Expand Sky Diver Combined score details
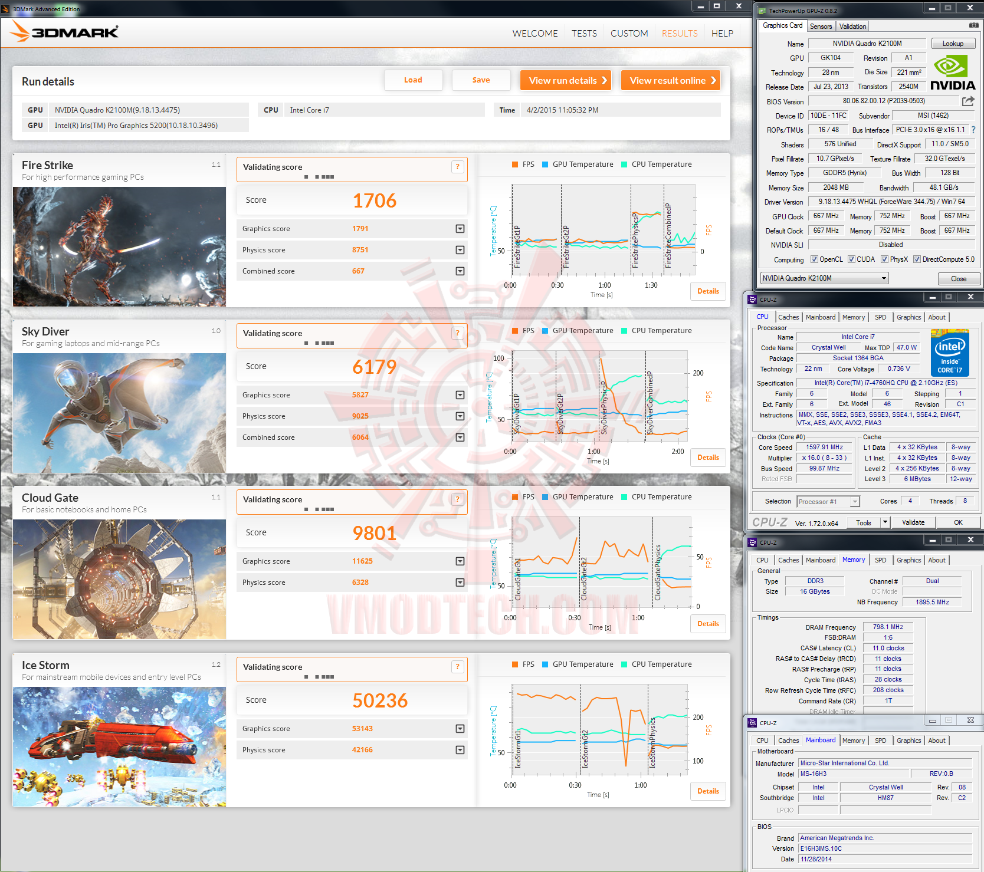Viewport: 984px width, 872px height. click(x=460, y=437)
